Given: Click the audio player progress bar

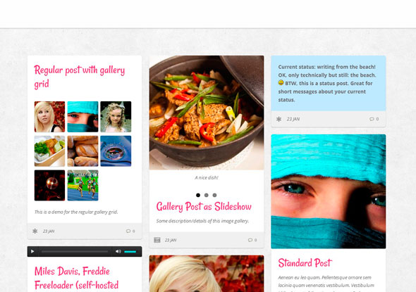Looking at the screenshot, I should pyautogui.click(x=75, y=252).
